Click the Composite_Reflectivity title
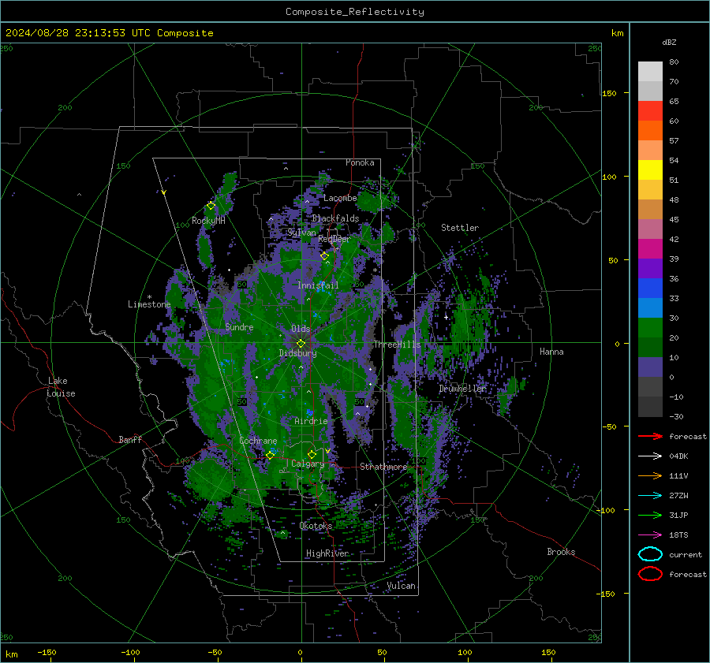The image size is (710, 663). [355, 12]
